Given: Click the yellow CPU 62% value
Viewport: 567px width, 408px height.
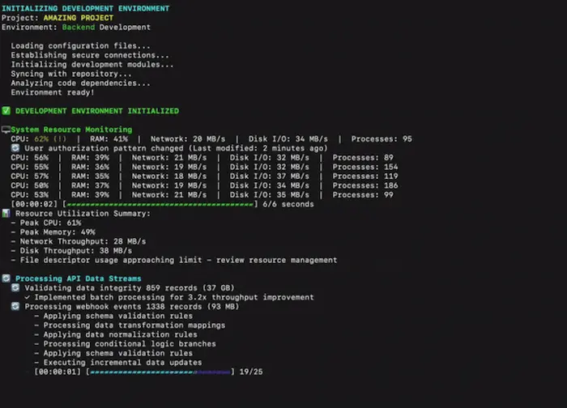Looking at the screenshot, I should click(x=40, y=138).
